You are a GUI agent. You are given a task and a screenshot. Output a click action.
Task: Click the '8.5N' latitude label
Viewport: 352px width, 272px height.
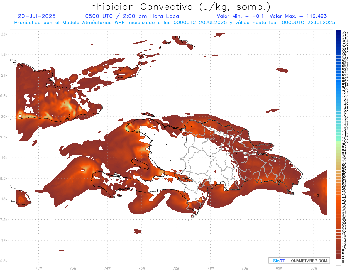(x=4, y=178)
